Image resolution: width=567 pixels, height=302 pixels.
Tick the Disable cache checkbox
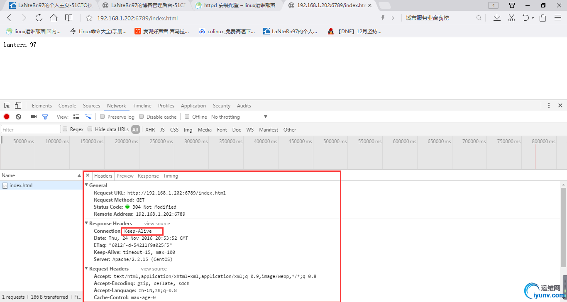point(142,117)
